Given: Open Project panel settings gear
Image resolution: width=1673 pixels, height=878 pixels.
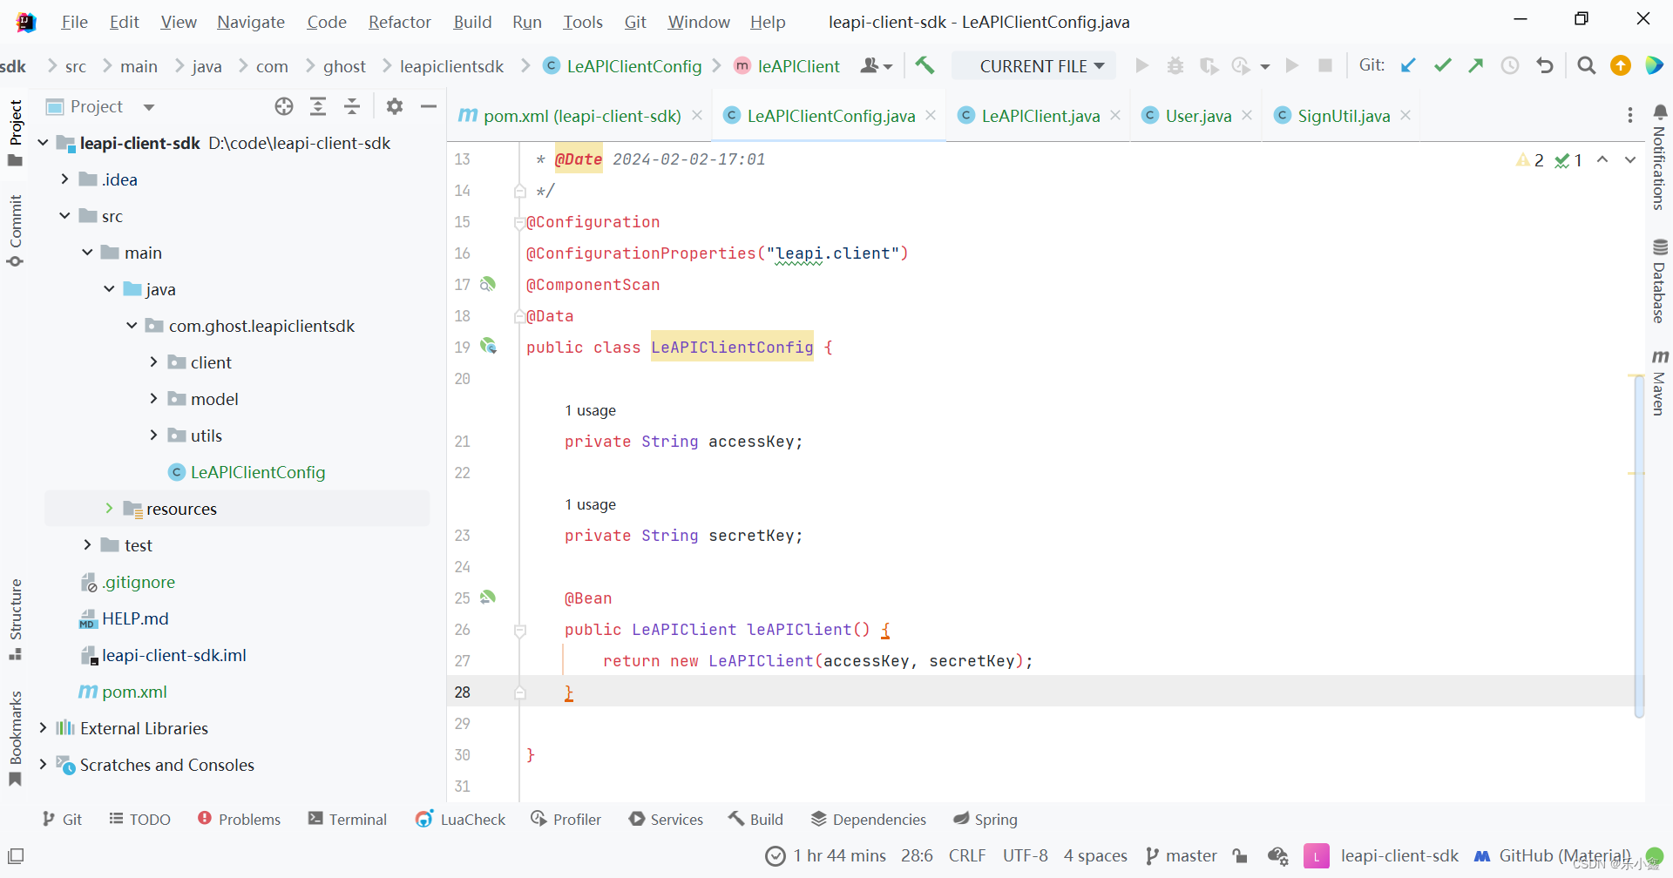Looking at the screenshot, I should pyautogui.click(x=395, y=106).
